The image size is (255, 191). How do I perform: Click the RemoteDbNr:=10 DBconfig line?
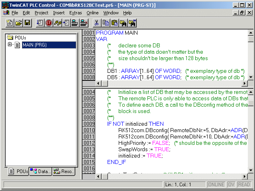pyautogui.click(x=183, y=136)
